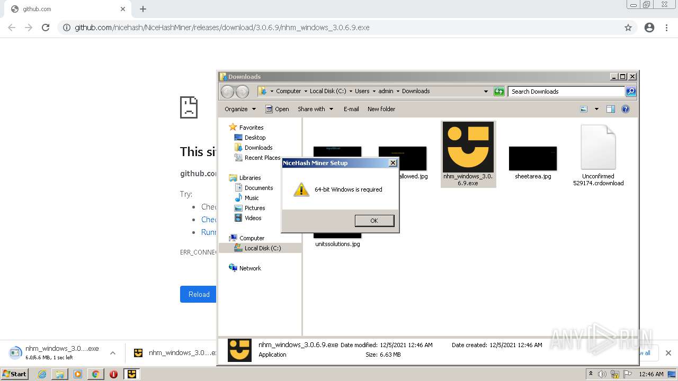Reload the Chrome page via toolbar
Screen dimensions: 678x381
(46, 28)
